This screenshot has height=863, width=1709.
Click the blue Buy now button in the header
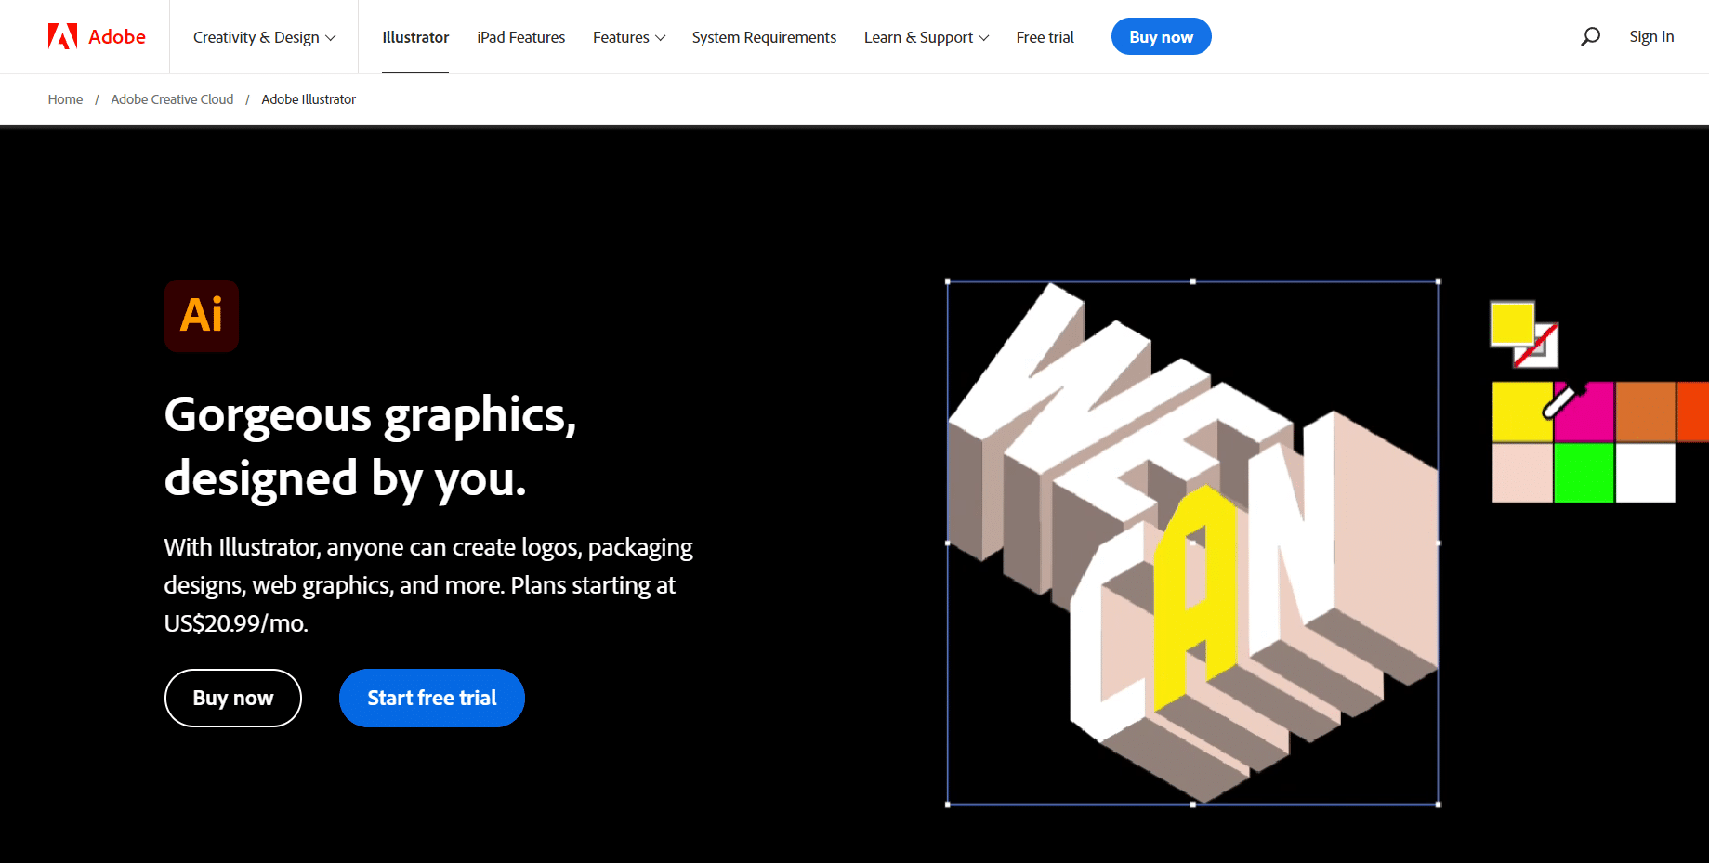pos(1161,36)
